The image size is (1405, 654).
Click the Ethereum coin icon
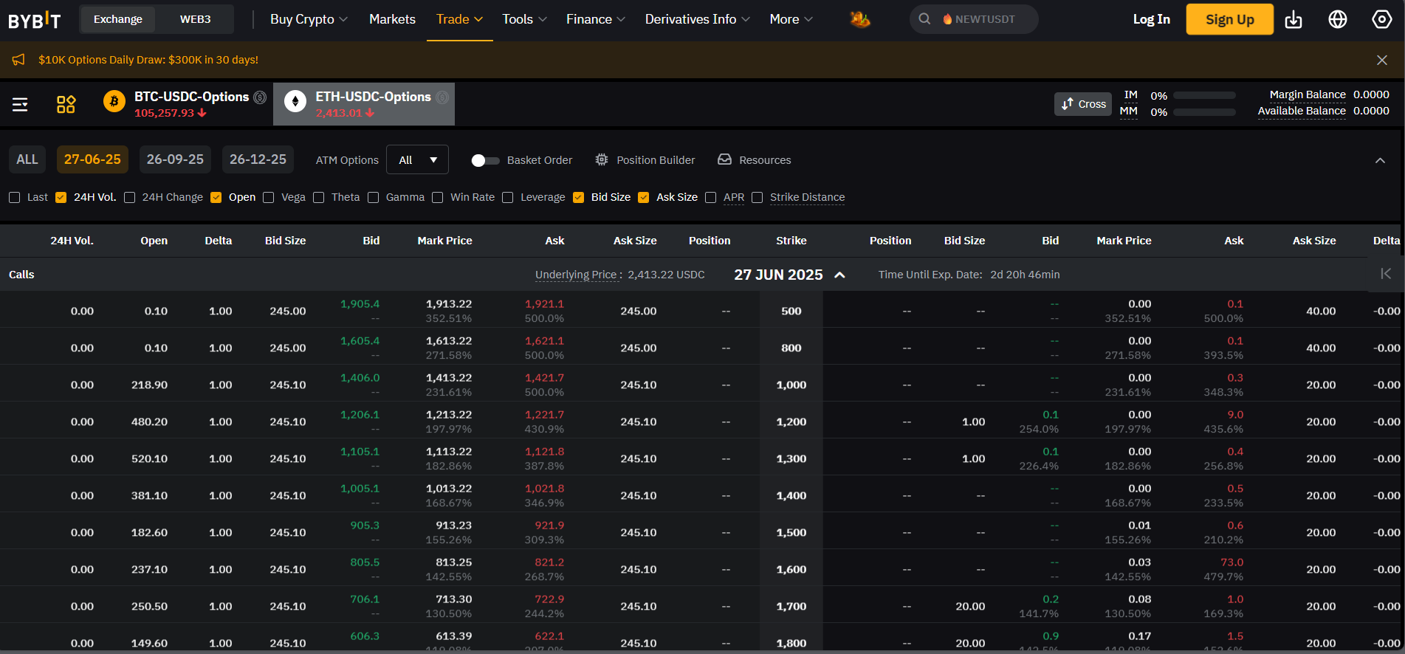coord(295,101)
